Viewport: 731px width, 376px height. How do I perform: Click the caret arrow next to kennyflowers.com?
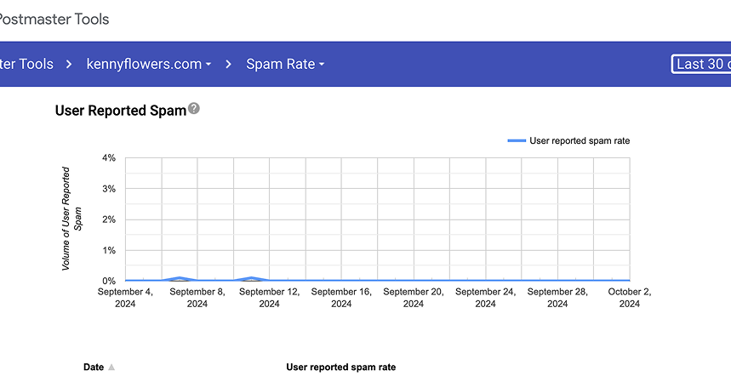tap(208, 65)
